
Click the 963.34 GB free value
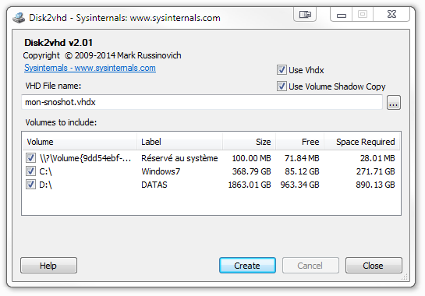[299, 185]
